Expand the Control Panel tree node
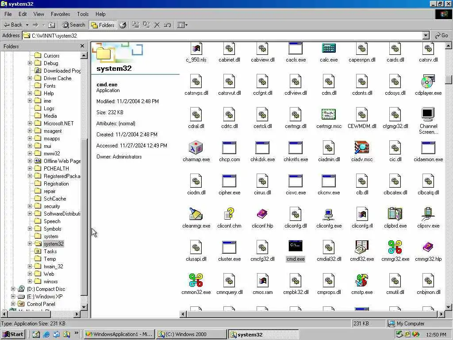 point(13,304)
